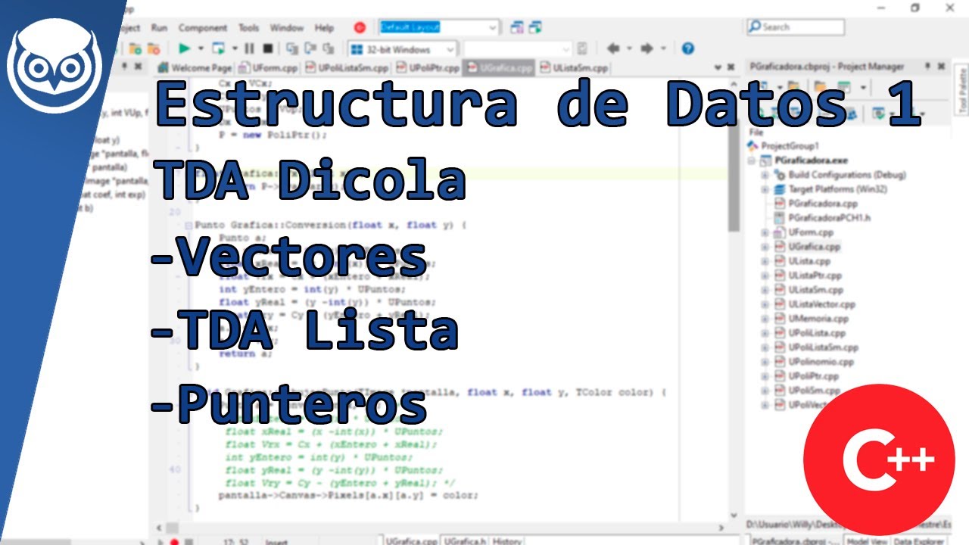Pause the running program

249,48
